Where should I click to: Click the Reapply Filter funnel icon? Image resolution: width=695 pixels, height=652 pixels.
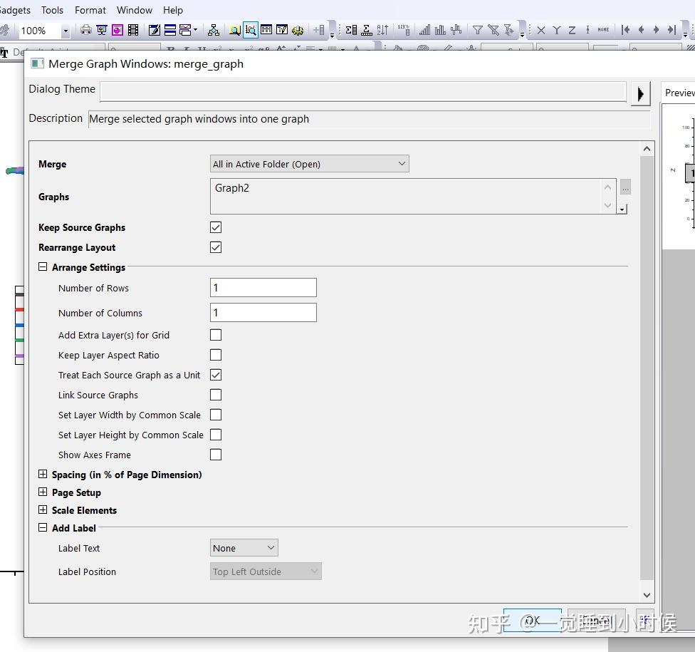pos(509,30)
